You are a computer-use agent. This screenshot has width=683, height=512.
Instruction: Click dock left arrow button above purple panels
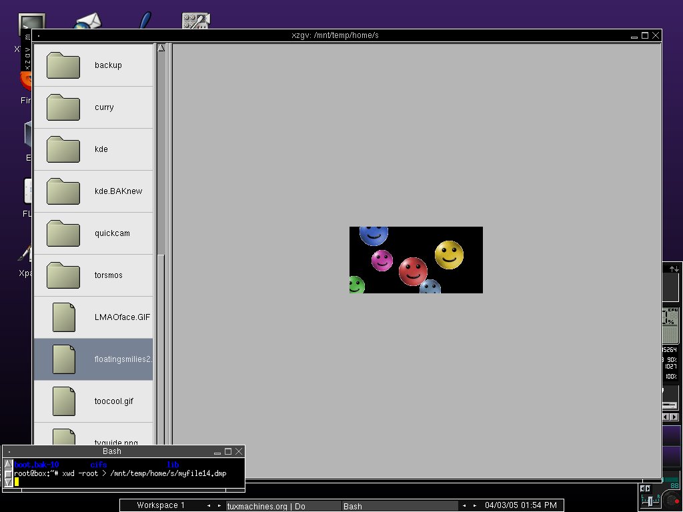coord(666,417)
